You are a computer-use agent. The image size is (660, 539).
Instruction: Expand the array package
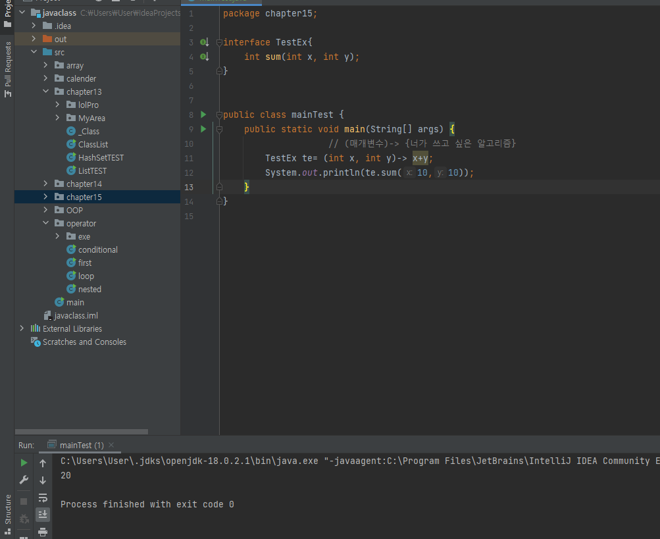coord(46,65)
